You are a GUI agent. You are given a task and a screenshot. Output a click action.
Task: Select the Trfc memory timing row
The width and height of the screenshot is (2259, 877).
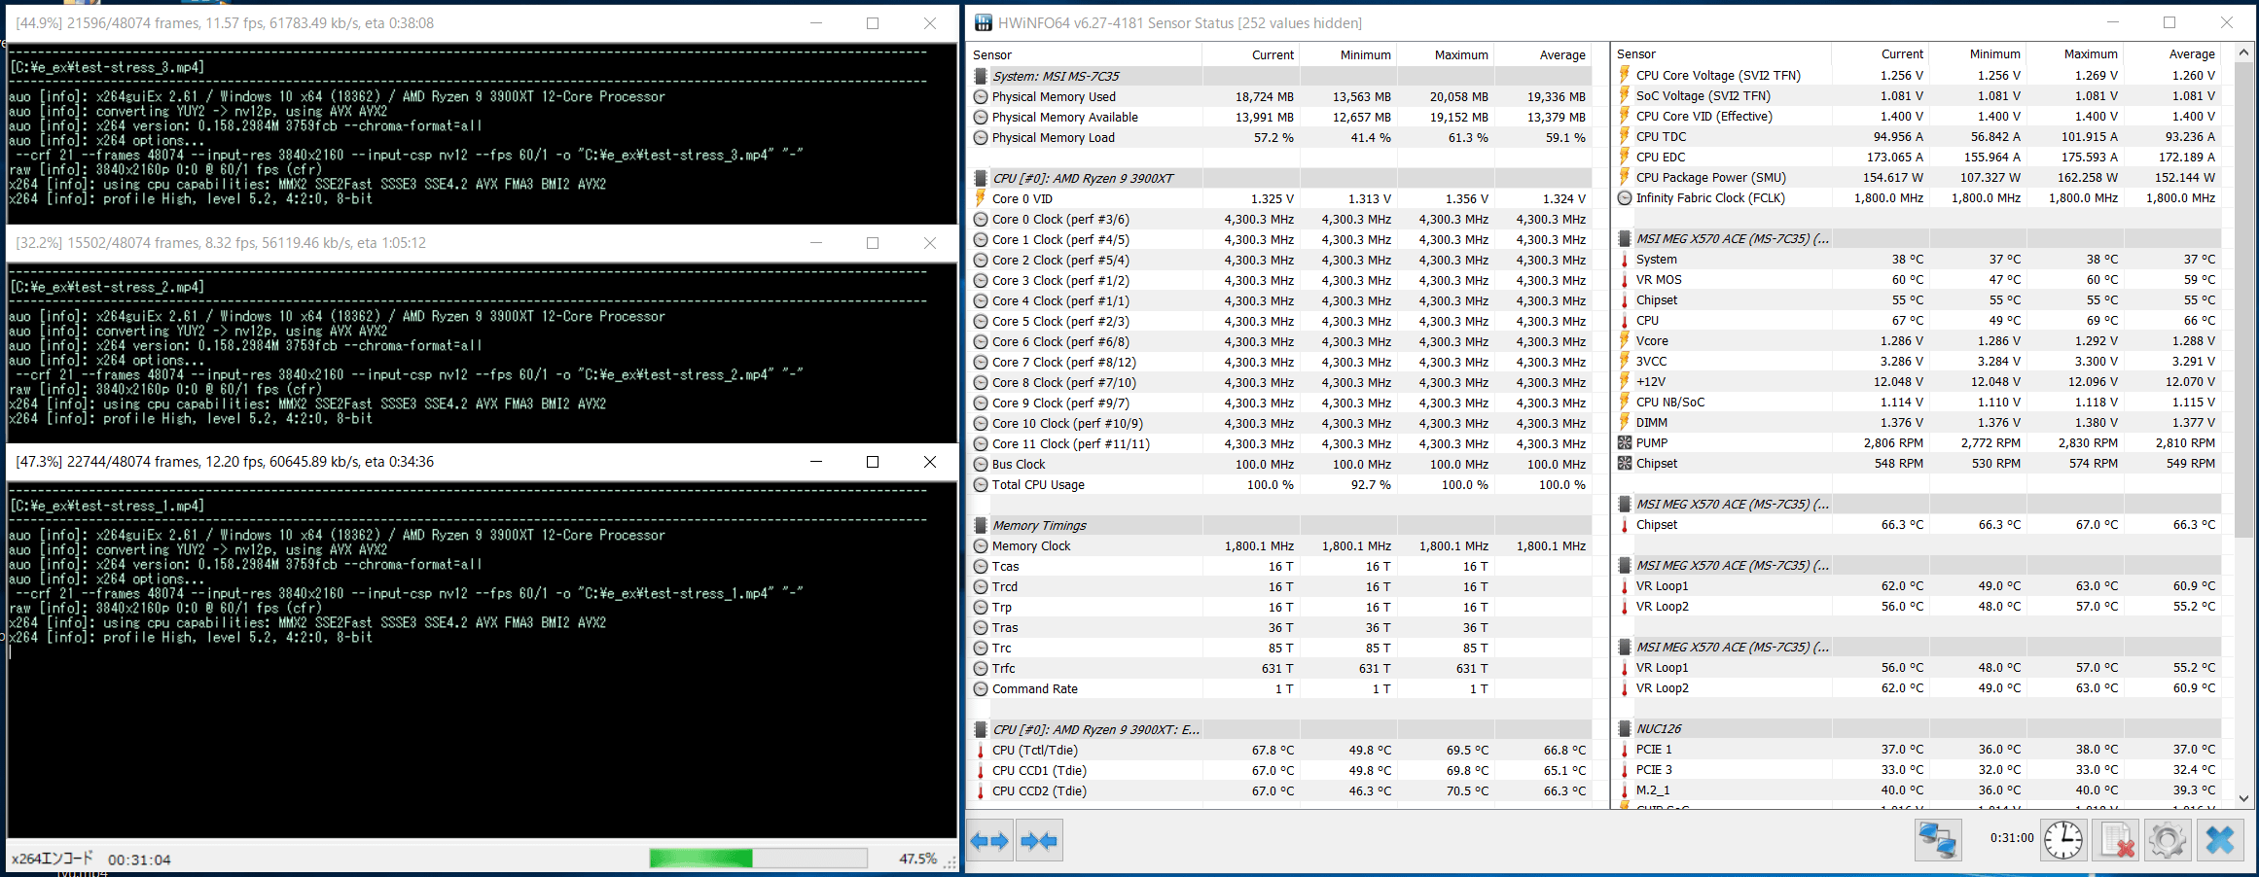[1280, 668]
